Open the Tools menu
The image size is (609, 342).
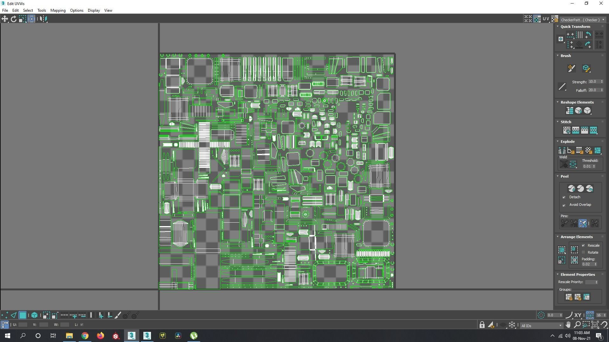pos(42,10)
